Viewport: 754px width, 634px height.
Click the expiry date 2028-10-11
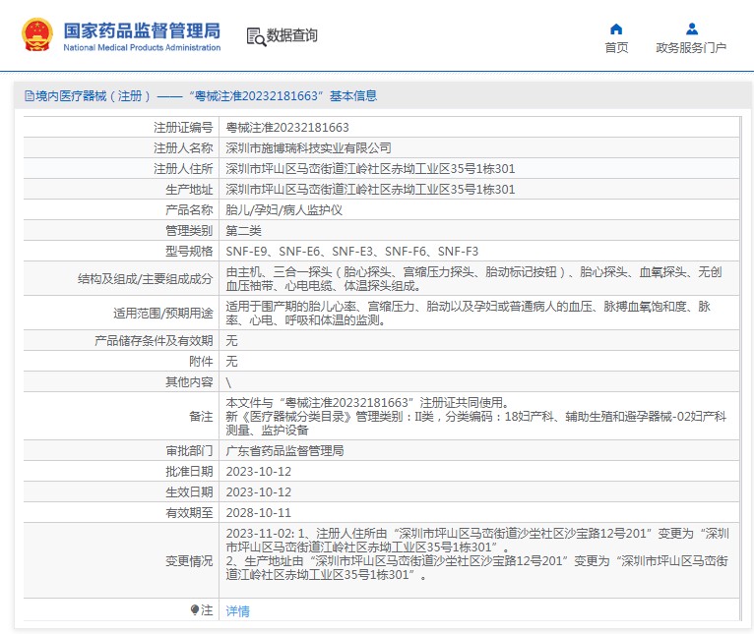(x=259, y=512)
